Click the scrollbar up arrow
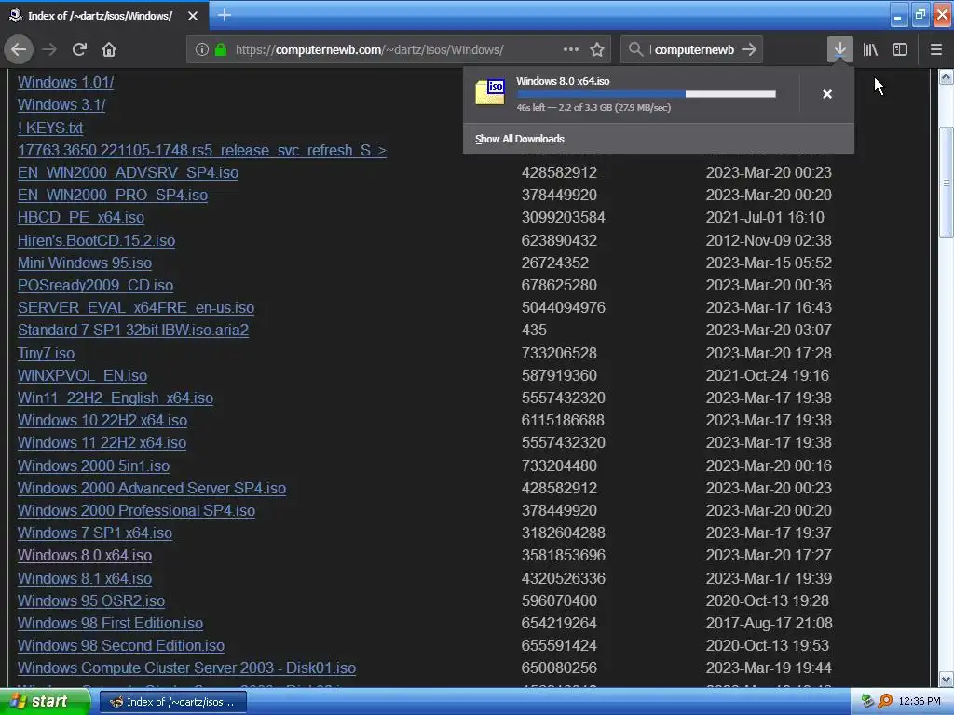Viewport: 954px width, 715px height. click(947, 76)
